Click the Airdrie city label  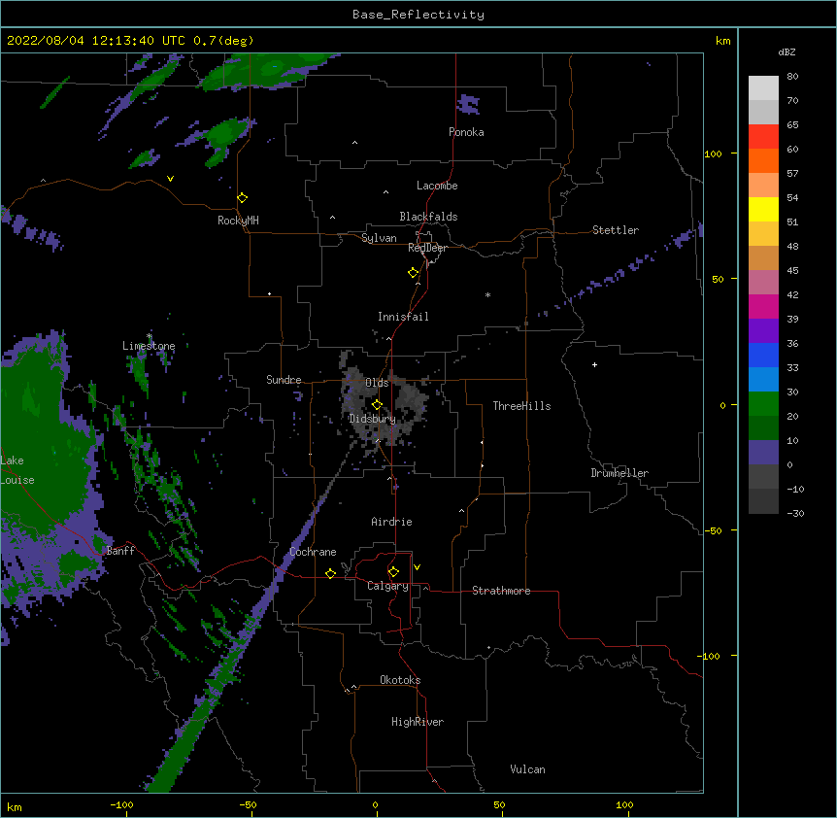(391, 522)
